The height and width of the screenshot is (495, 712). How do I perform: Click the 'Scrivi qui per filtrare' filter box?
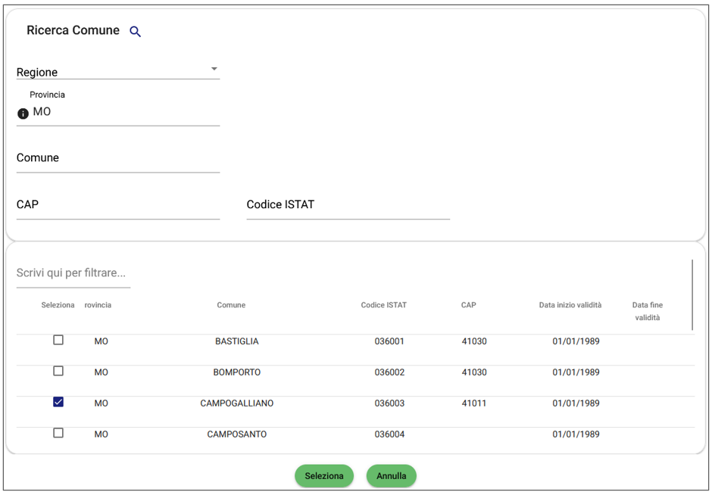point(73,273)
